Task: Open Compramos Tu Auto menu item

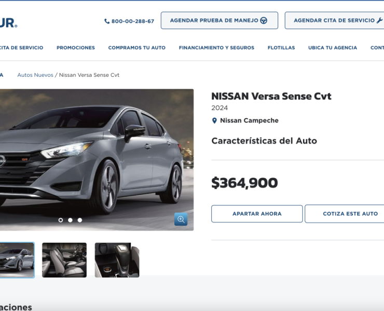Action: click(x=137, y=48)
